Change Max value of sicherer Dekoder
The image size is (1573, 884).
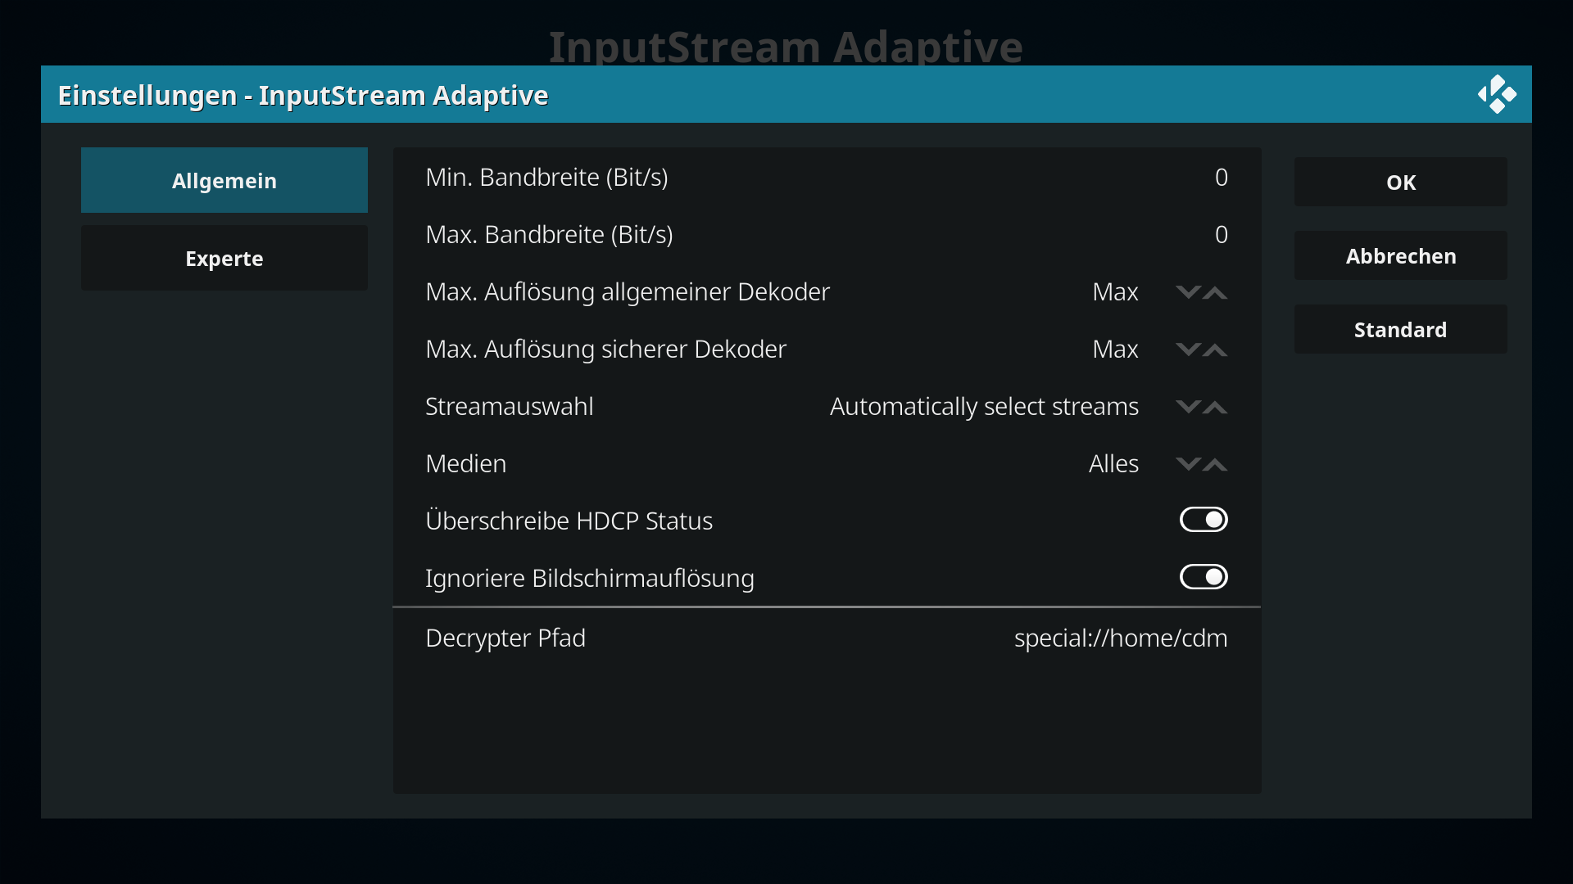pos(1115,350)
